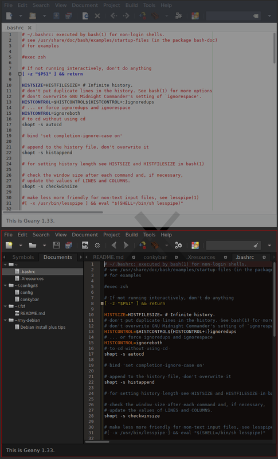Click the Build brick icon in light Geany
This screenshot has width=278, height=459.
pyautogui.click(x=155, y=16)
